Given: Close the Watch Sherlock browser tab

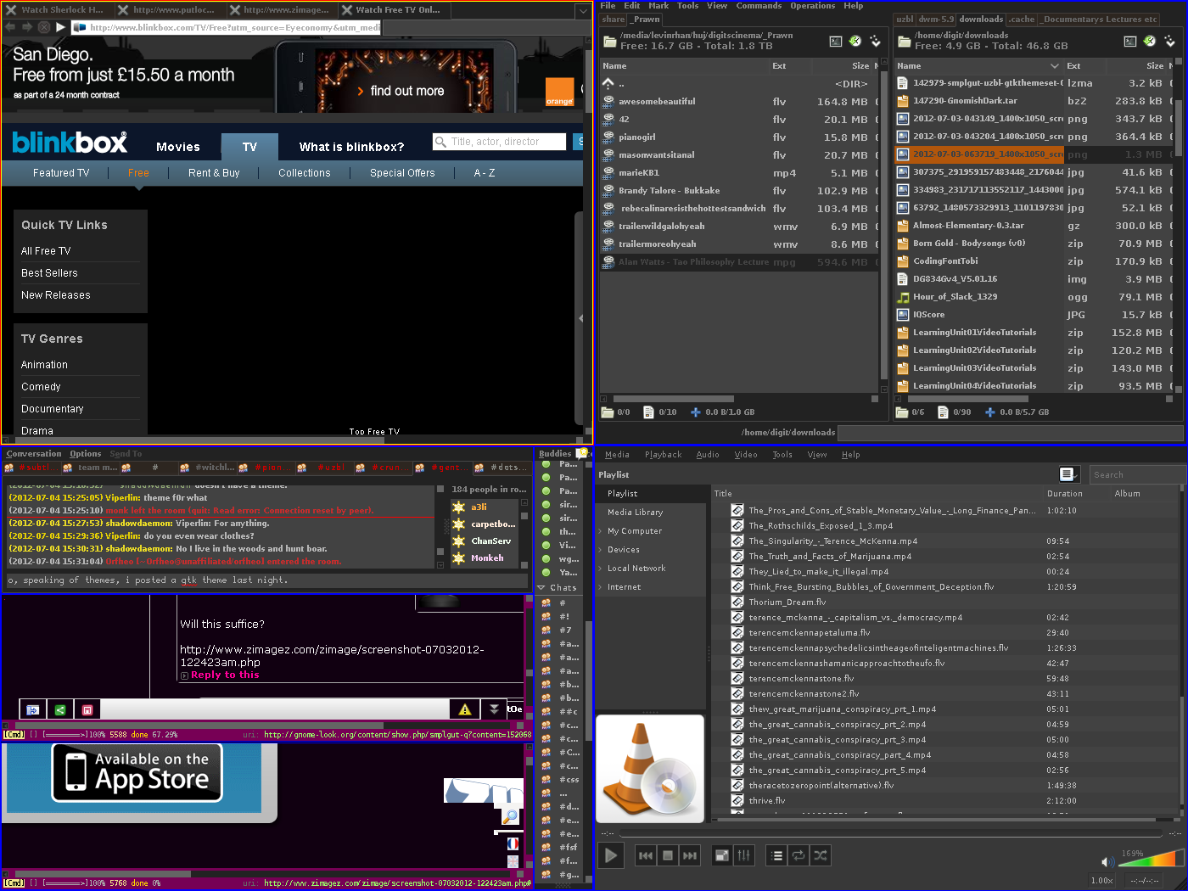Looking at the screenshot, I should click(x=11, y=10).
